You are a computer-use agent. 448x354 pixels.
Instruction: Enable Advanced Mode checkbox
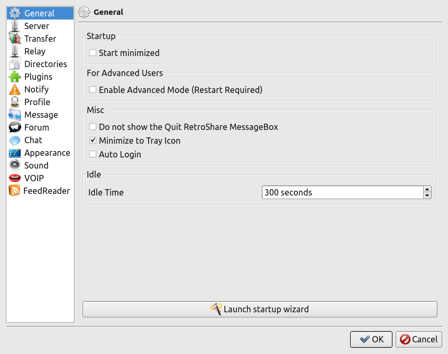pyautogui.click(x=93, y=90)
